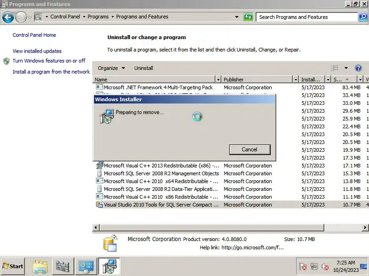Image resolution: width=369 pixels, height=276 pixels.
Task: Select Microsoft Visual C++ 2010 x86 Redistributable
Action: 161,197
